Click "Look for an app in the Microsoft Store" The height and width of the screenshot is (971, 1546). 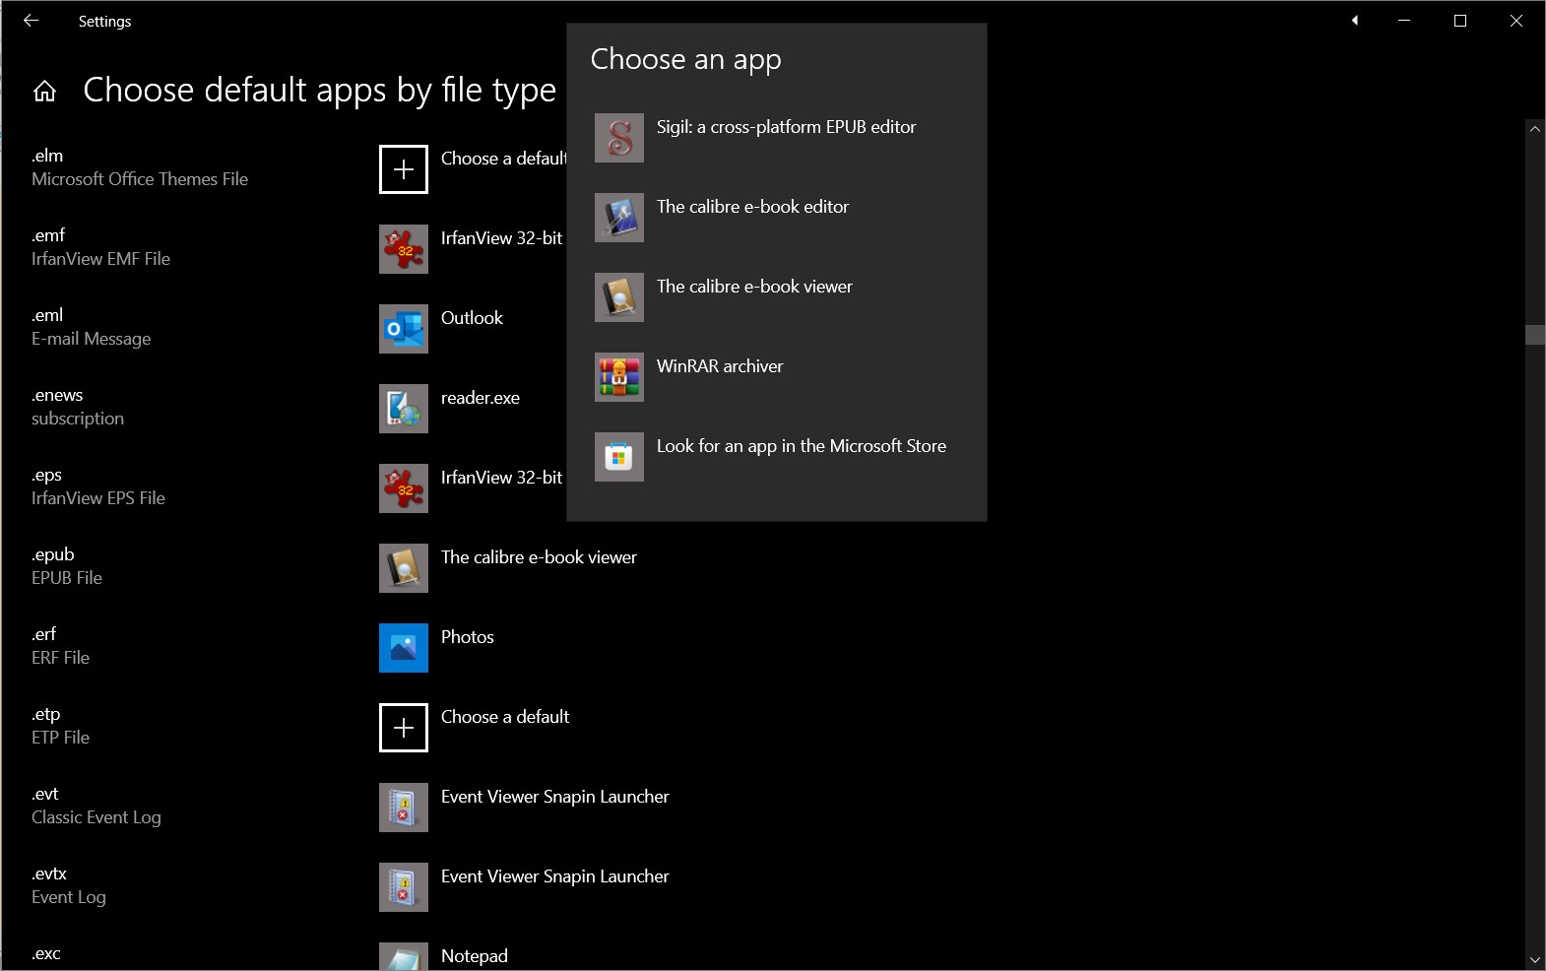point(801,446)
